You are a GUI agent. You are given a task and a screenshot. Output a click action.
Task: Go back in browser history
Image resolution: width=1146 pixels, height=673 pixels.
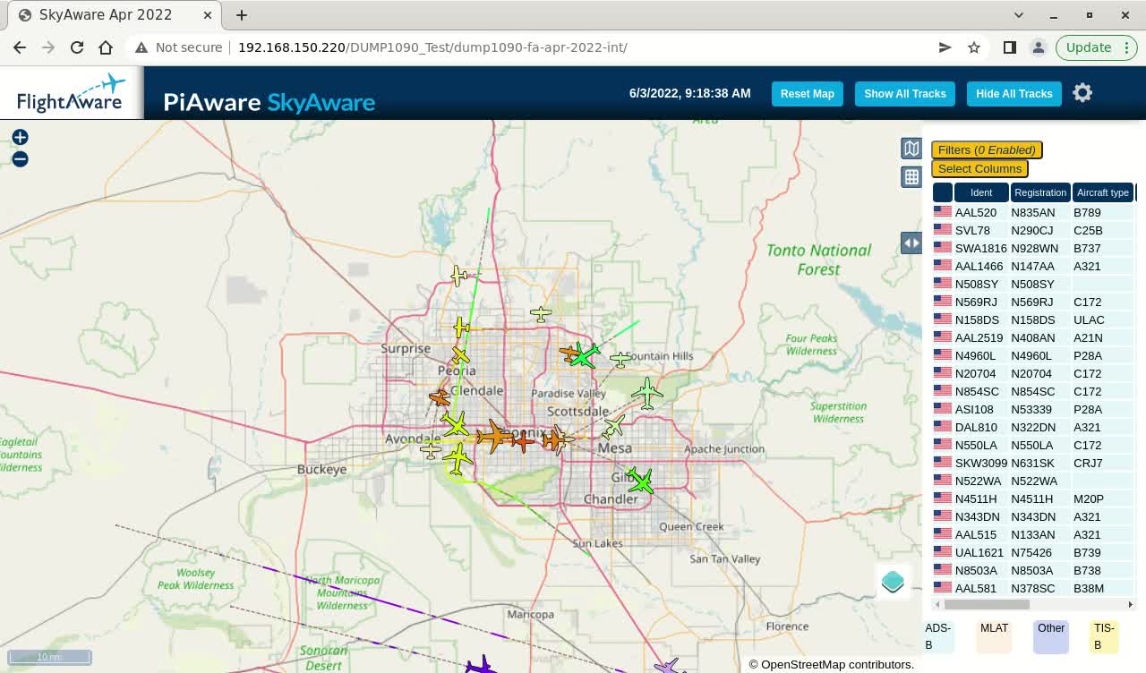coord(20,47)
